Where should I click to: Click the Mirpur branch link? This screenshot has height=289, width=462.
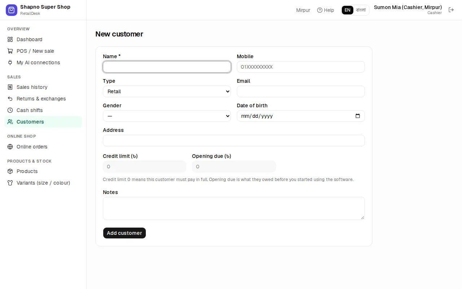pos(303,10)
